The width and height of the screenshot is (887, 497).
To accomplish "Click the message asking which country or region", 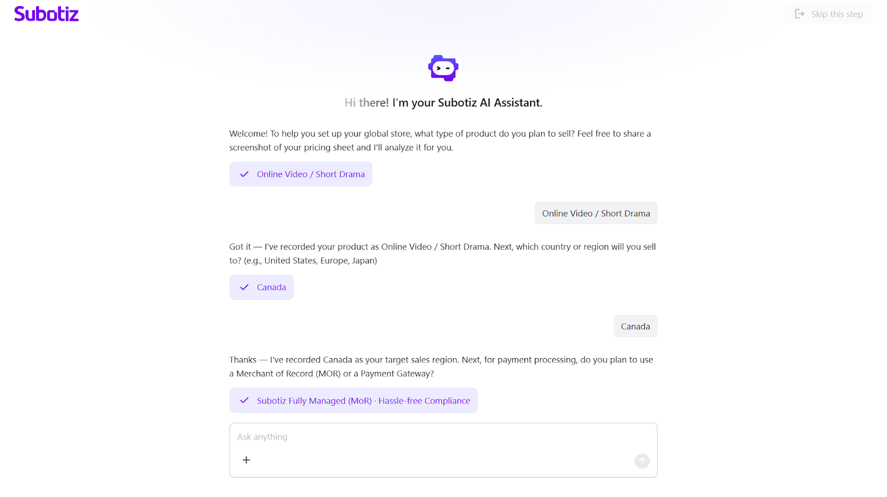I will click(442, 253).
